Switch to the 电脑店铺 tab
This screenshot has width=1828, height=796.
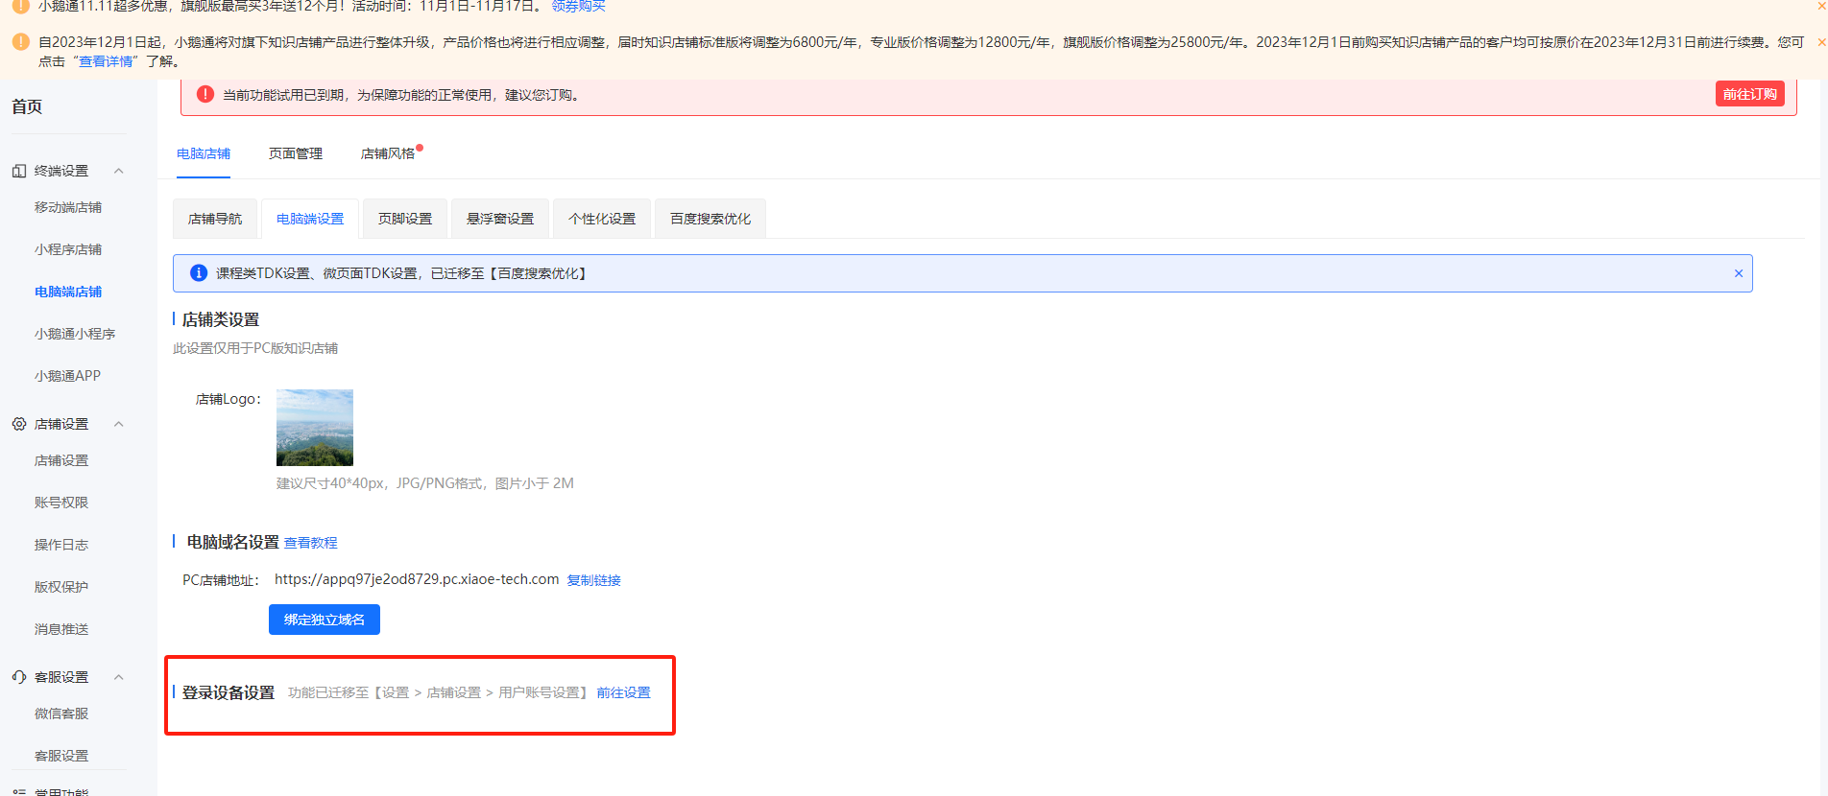(x=204, y=153)
